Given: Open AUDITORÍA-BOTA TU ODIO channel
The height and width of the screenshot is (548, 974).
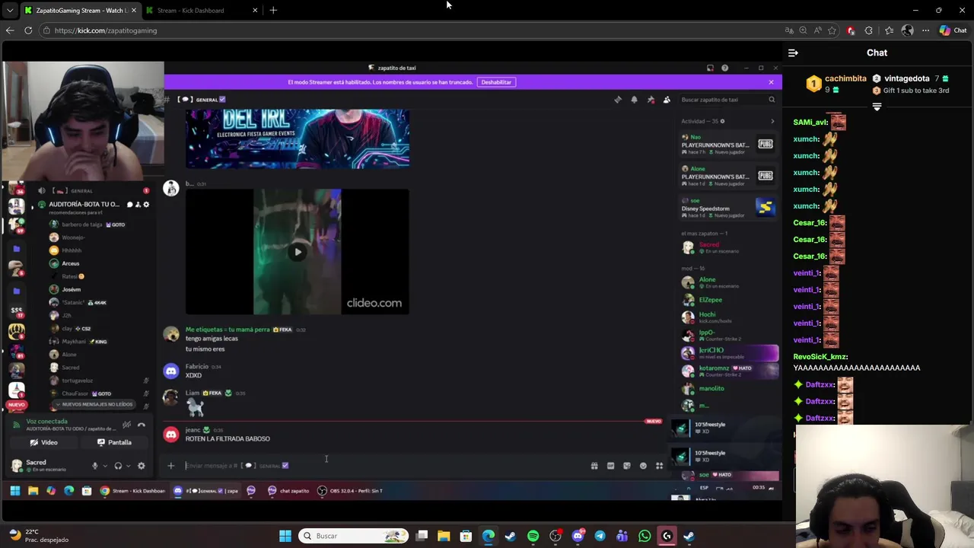Looking at the screenshot, I should pyautogui.click(x=84, y=205).
